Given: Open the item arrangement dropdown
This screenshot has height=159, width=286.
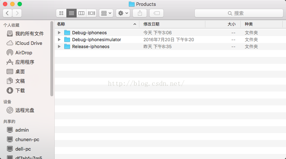Looking at the screenshot, I should pos(106,13).
